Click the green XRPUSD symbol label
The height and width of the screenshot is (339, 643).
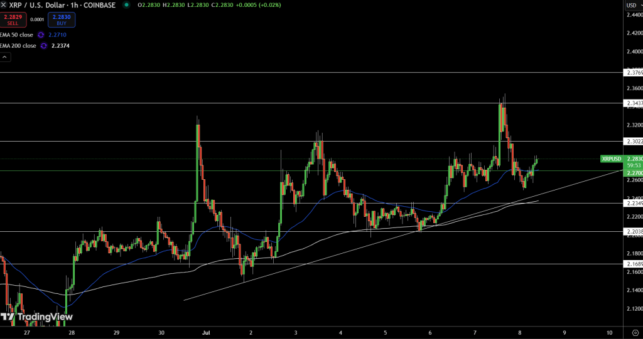pyautogui.click(x=612, y=159)
